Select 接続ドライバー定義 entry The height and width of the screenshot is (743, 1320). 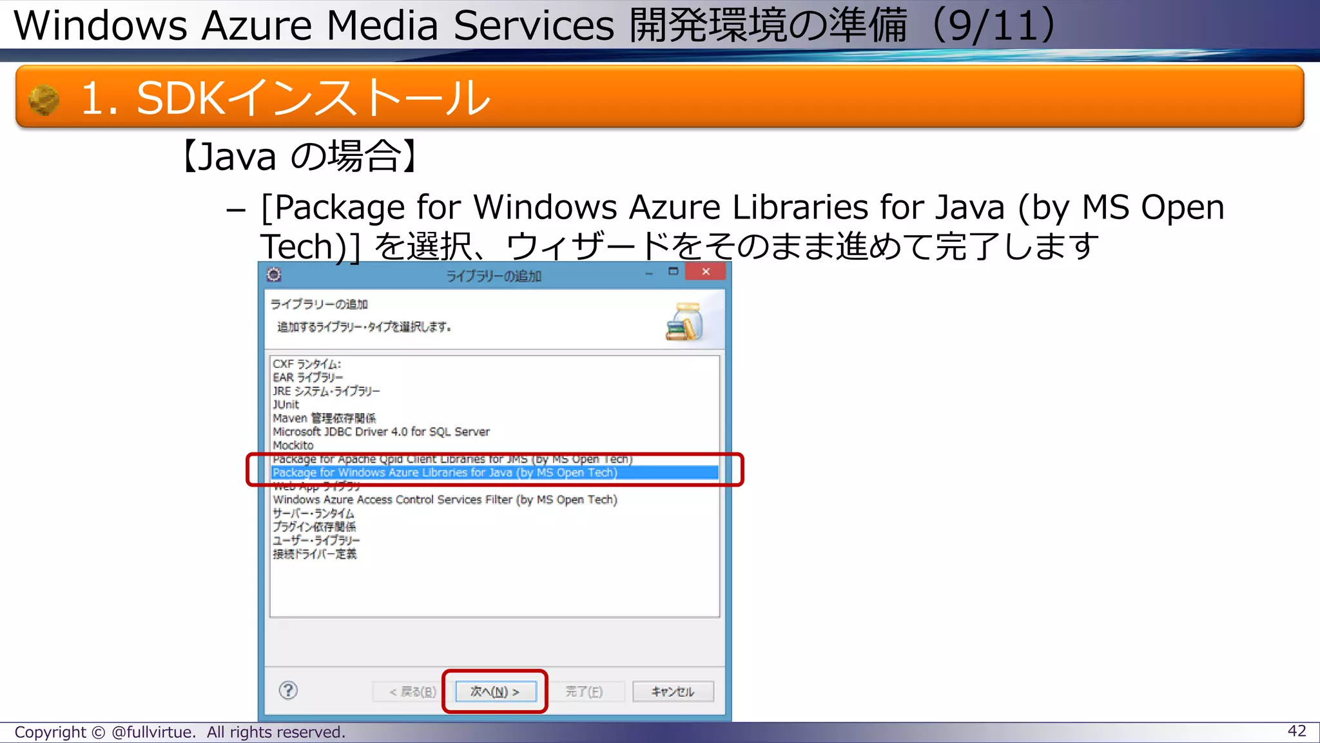pos(495,554)
